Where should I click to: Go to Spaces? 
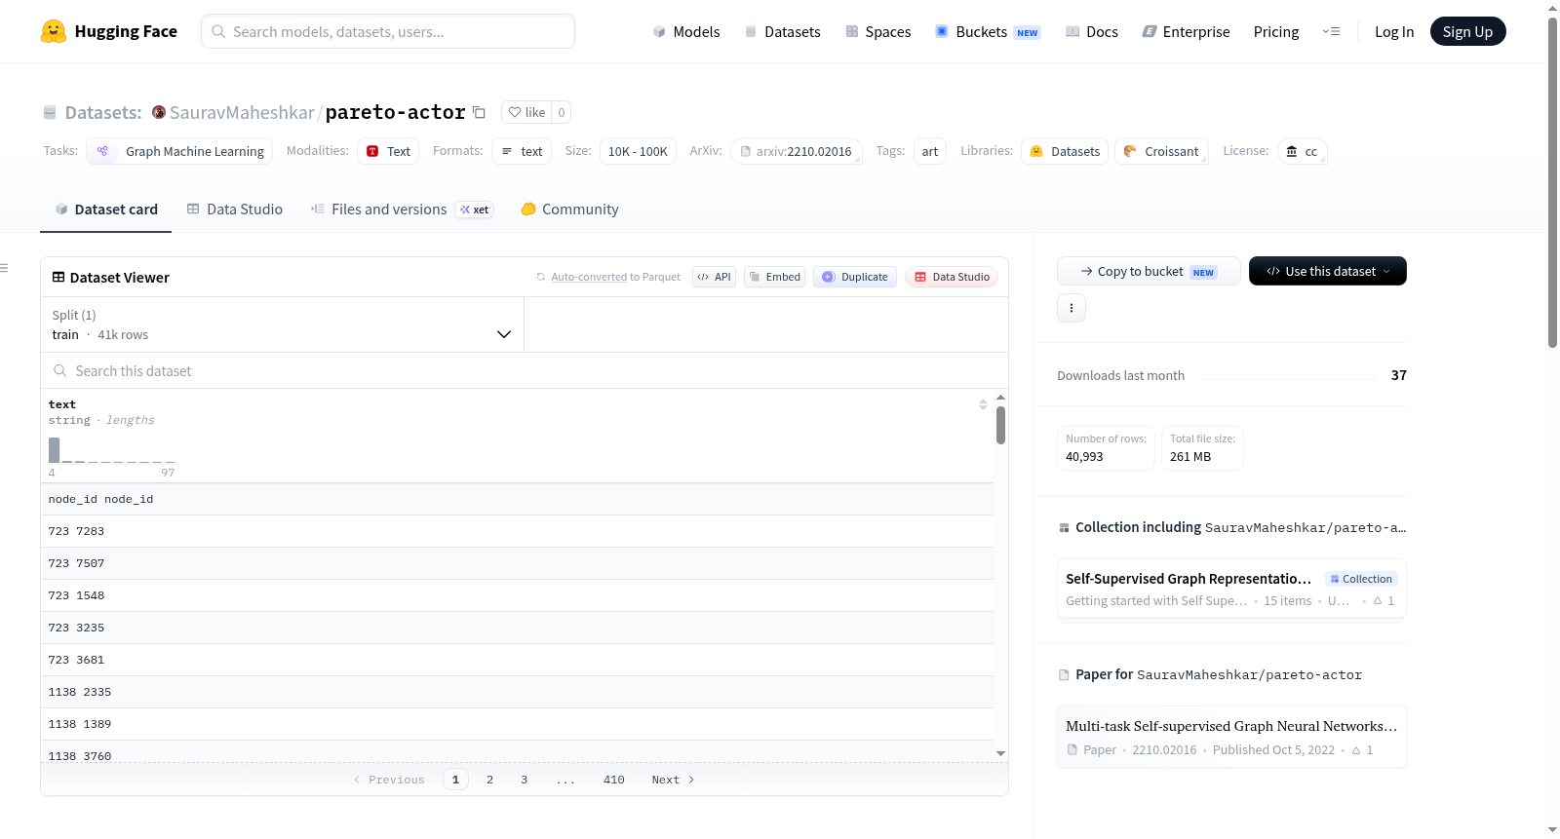coord(878,31)
